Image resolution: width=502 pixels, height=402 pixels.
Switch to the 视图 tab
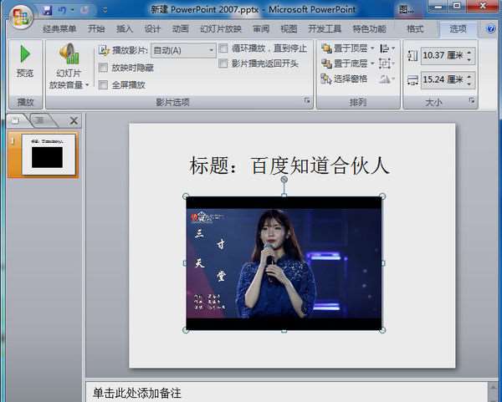(x=289, y=28)
